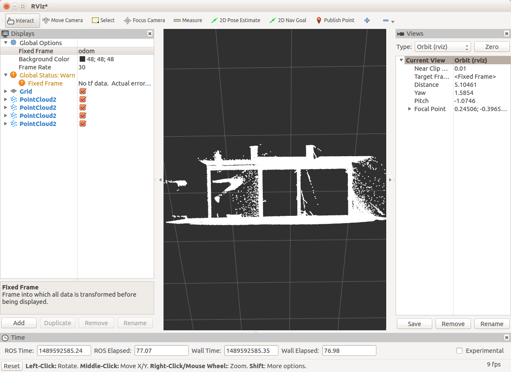Activate the Publish Point tool
Image resolution: width=511 pixels, height=372 pixels.
(x=335, y=20)
